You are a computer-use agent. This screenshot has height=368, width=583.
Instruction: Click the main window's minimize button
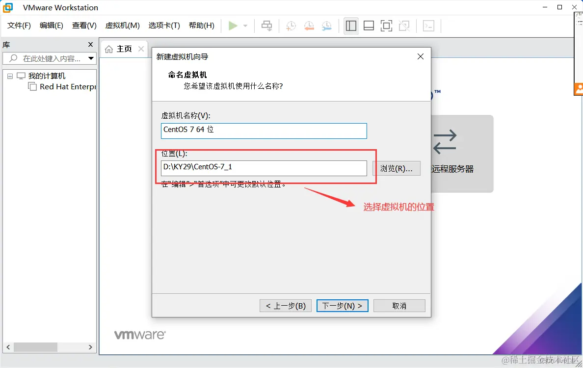pyautogui.click(x=545, y=7)
